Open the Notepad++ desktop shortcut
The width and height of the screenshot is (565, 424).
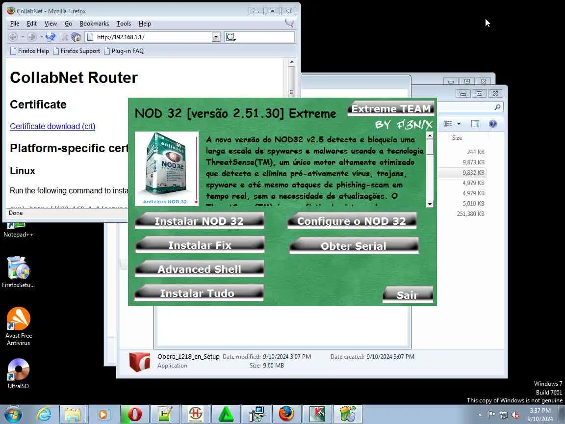tap(18, 230)
